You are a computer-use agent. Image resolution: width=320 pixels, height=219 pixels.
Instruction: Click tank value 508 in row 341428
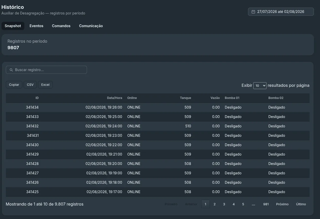point(188,164)
